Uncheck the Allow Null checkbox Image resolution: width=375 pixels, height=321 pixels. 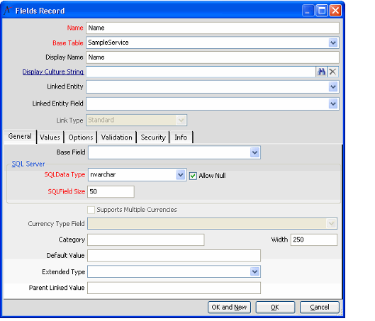tap(193, 176)
